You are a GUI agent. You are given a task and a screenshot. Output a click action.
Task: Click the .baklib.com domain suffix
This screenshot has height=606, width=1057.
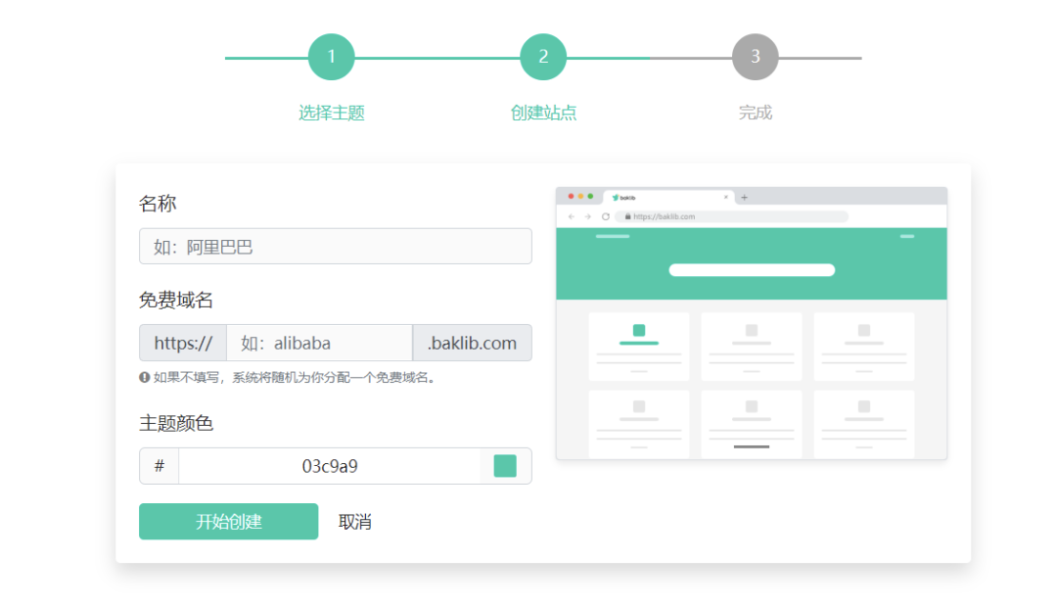pyautogui.click(x=472, y=343)
